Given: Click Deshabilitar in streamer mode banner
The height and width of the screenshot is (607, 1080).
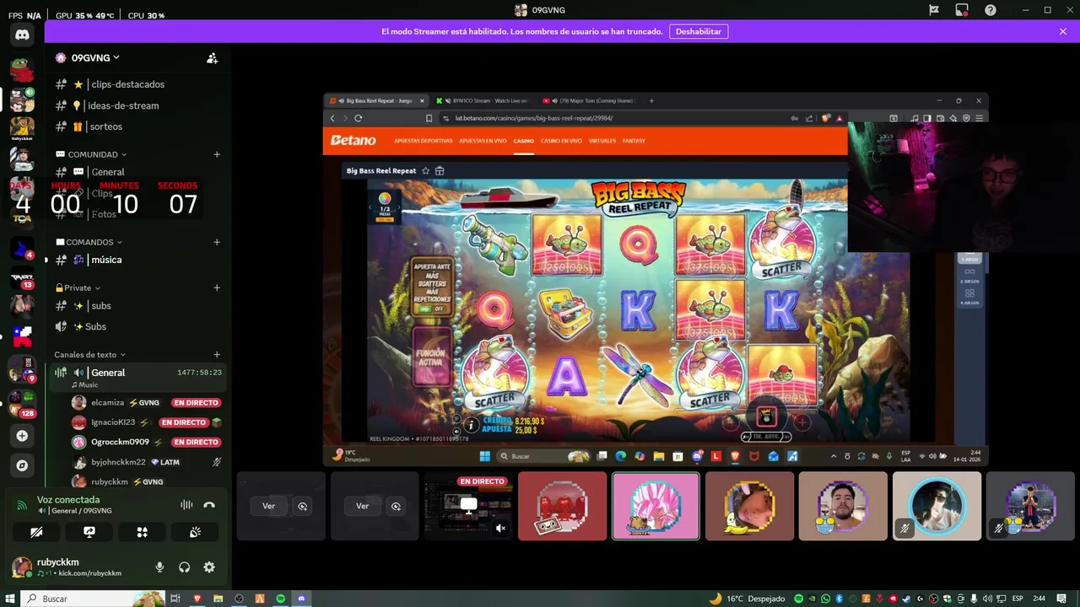Looking at the screenshot, I should 699,31.
